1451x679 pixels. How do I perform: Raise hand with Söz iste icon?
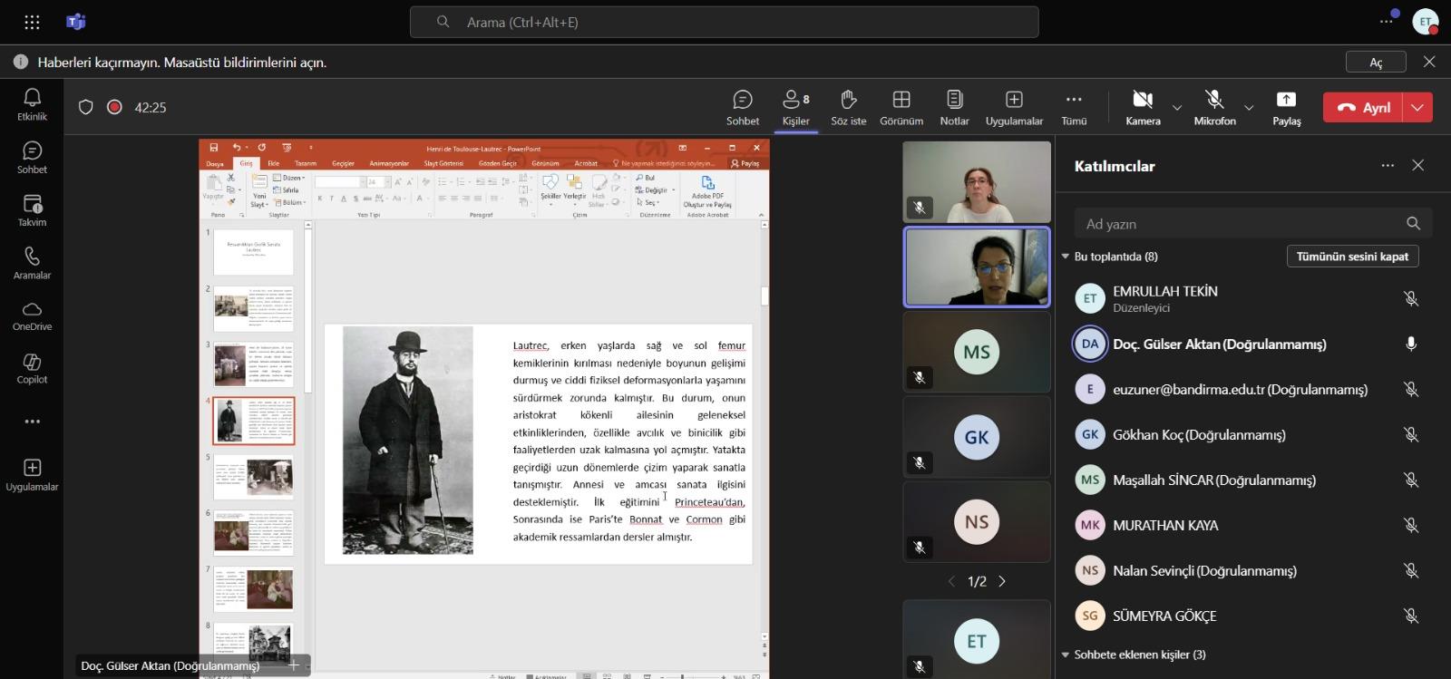tap(848, 106)
